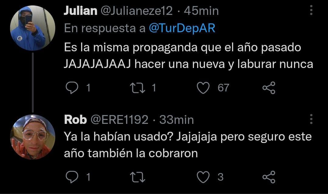Reply to Julian's tweet via comment icon
This screenshot has width=328, height=194.
pos(72,88)
